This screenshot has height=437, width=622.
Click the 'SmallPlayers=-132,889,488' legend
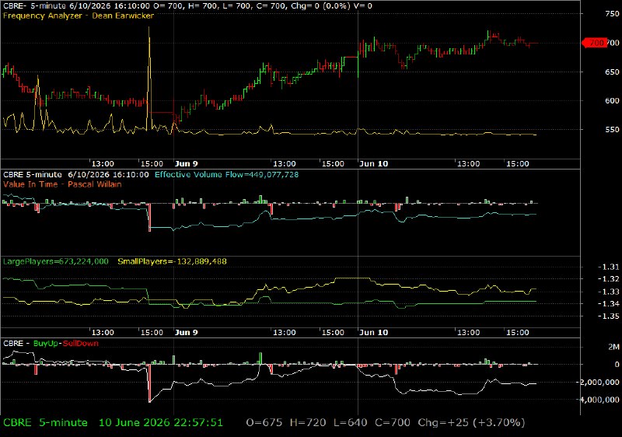point(172,261)
